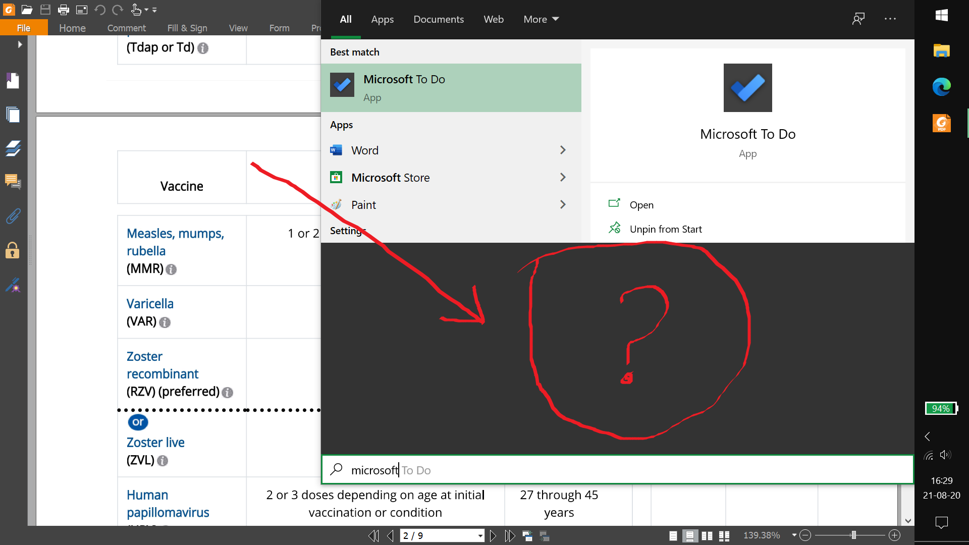Click the large Microsoft To Do preview icon
Screen dimensions: 969x545
[x=747, y=88]
